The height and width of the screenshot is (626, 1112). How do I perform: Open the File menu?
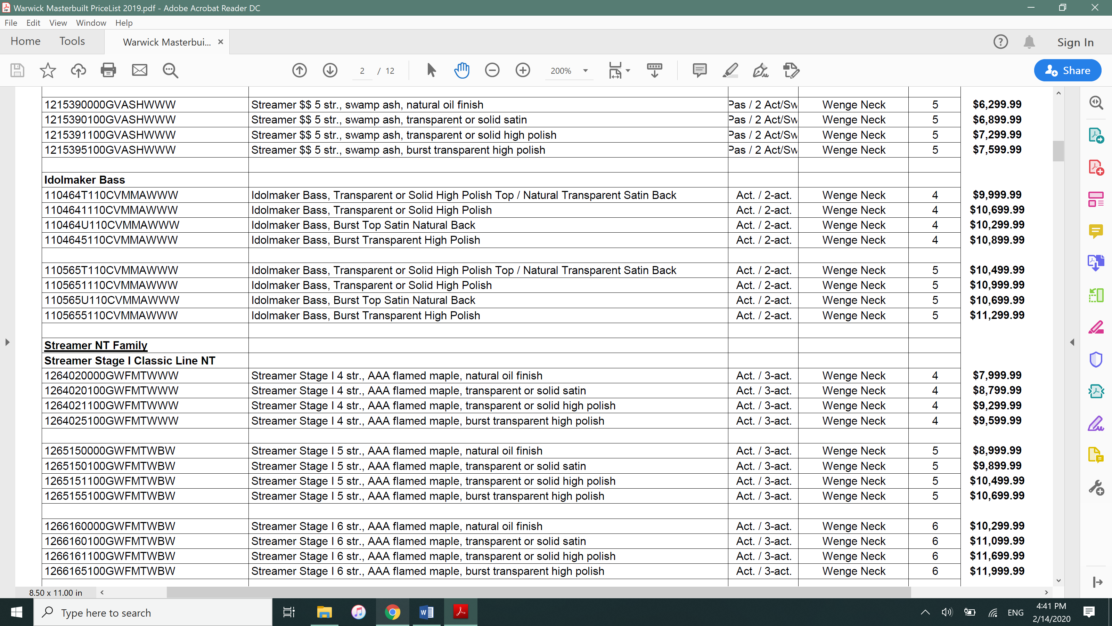point(11,23)
